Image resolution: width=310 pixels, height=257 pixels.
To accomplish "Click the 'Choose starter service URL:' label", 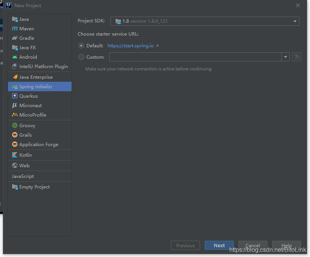I will pos(108,34).
